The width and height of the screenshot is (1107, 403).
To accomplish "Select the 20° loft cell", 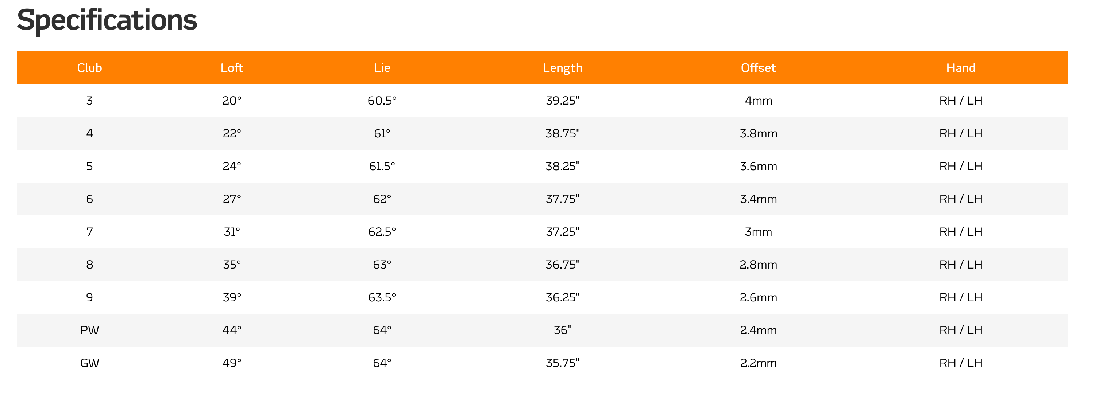I will [x=232, y=101].
